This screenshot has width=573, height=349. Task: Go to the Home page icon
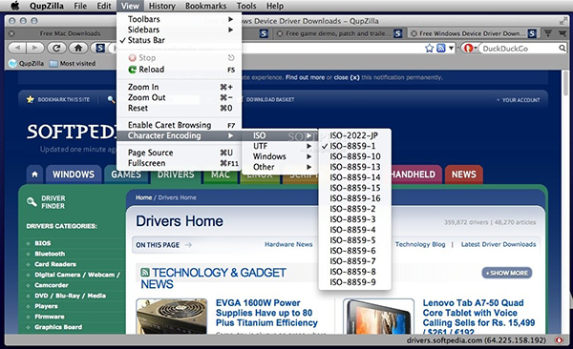tap(78, 48)
